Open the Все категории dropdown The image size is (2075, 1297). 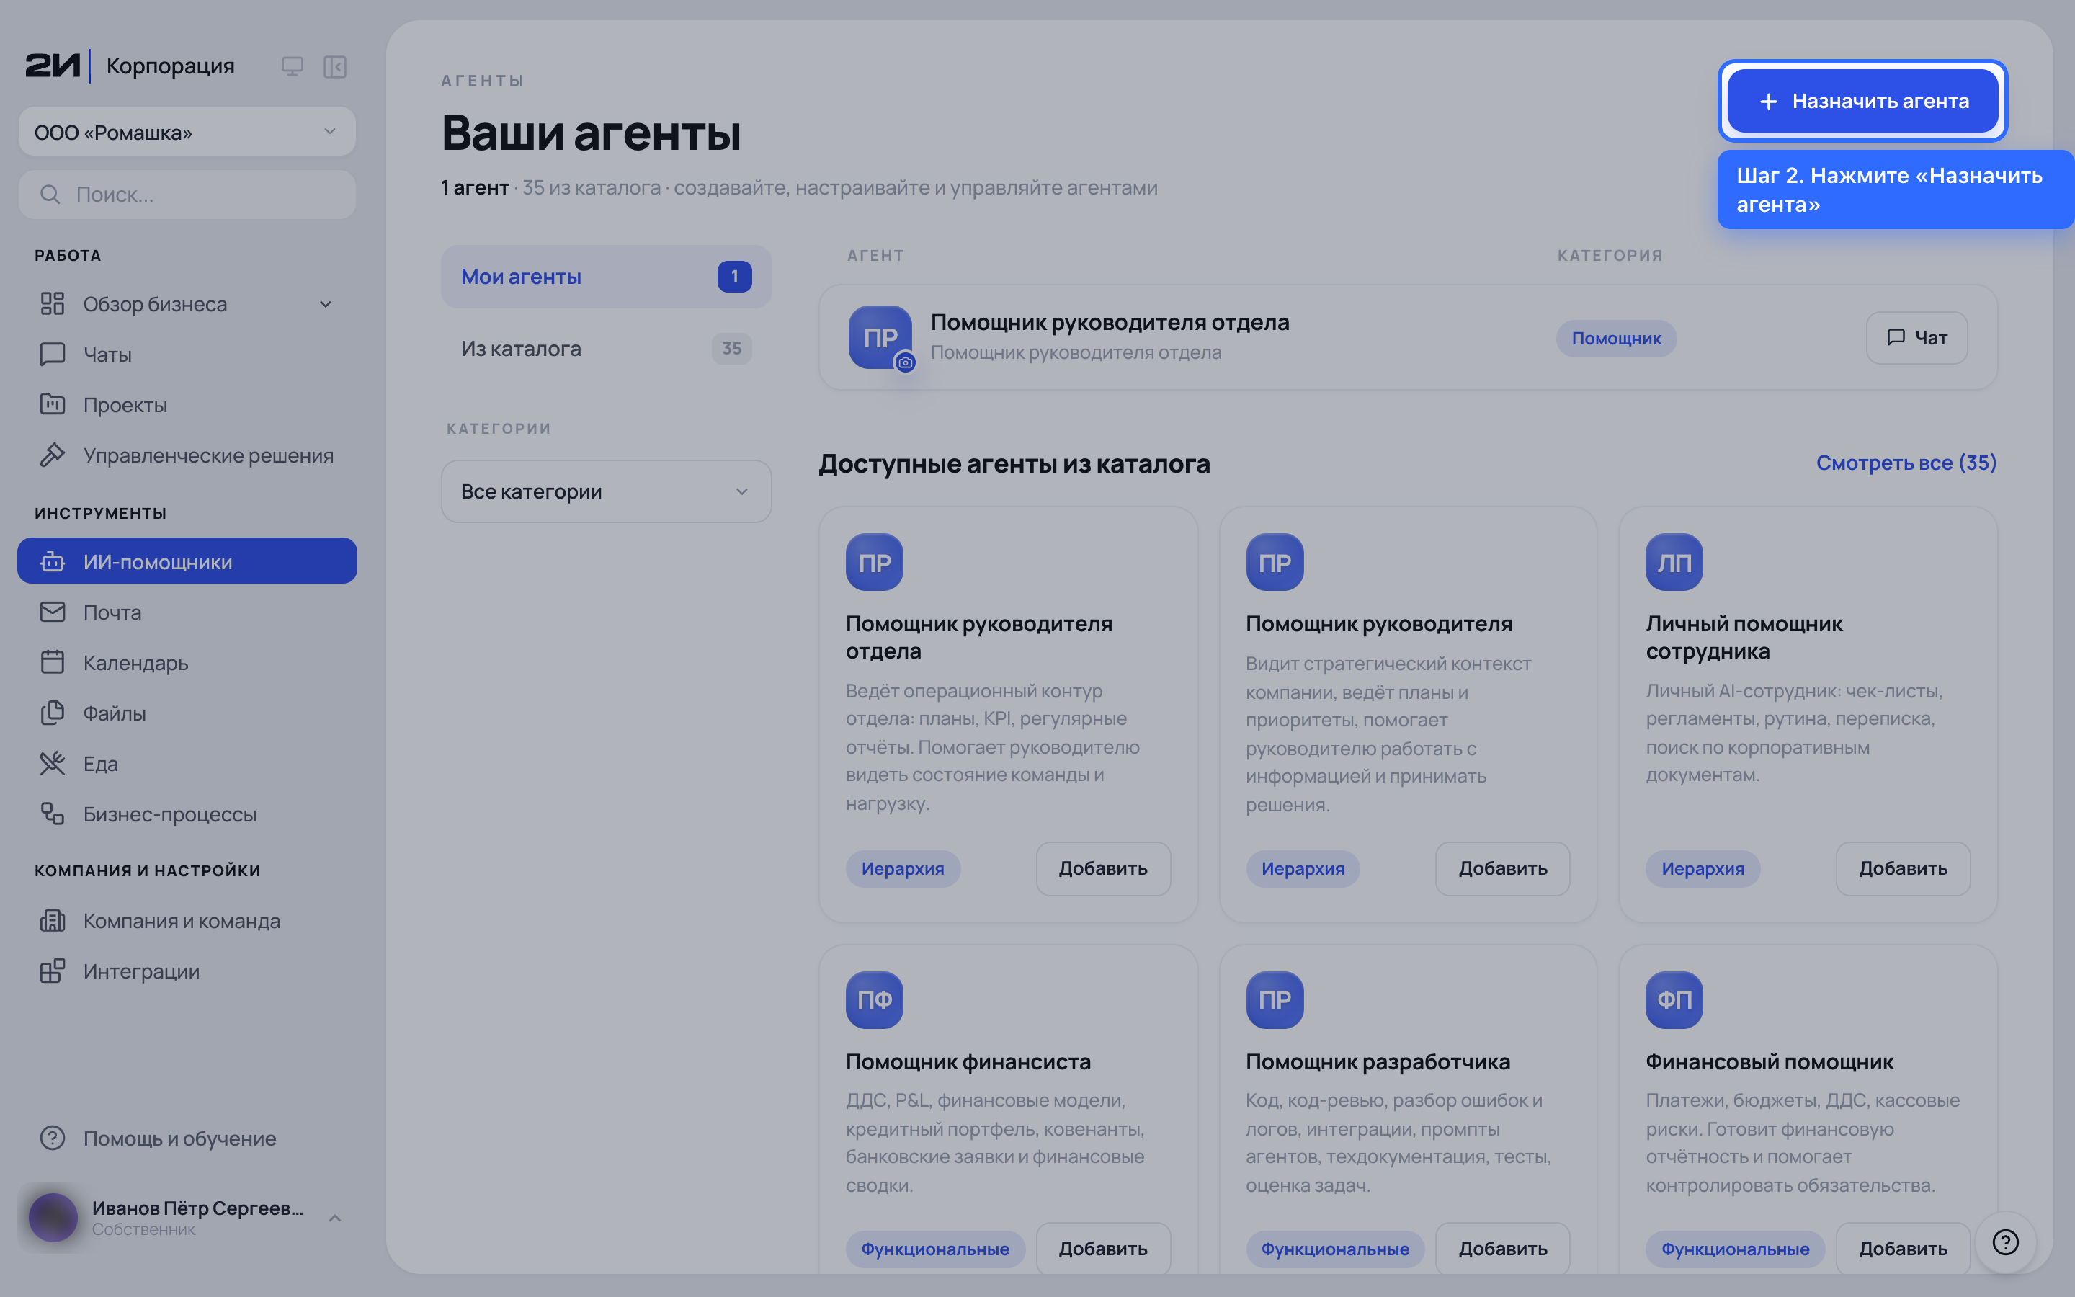tap(606, 491)
